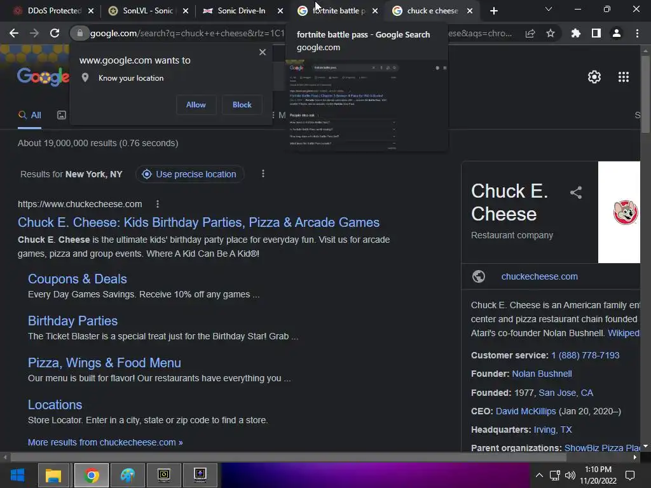The height and width of the screenshot is (488, 651).
Task: Click the clock showing 1:10 PM
Action: click(598, 470)
